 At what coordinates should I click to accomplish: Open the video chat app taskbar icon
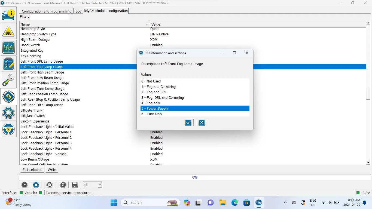pos(211,202)
